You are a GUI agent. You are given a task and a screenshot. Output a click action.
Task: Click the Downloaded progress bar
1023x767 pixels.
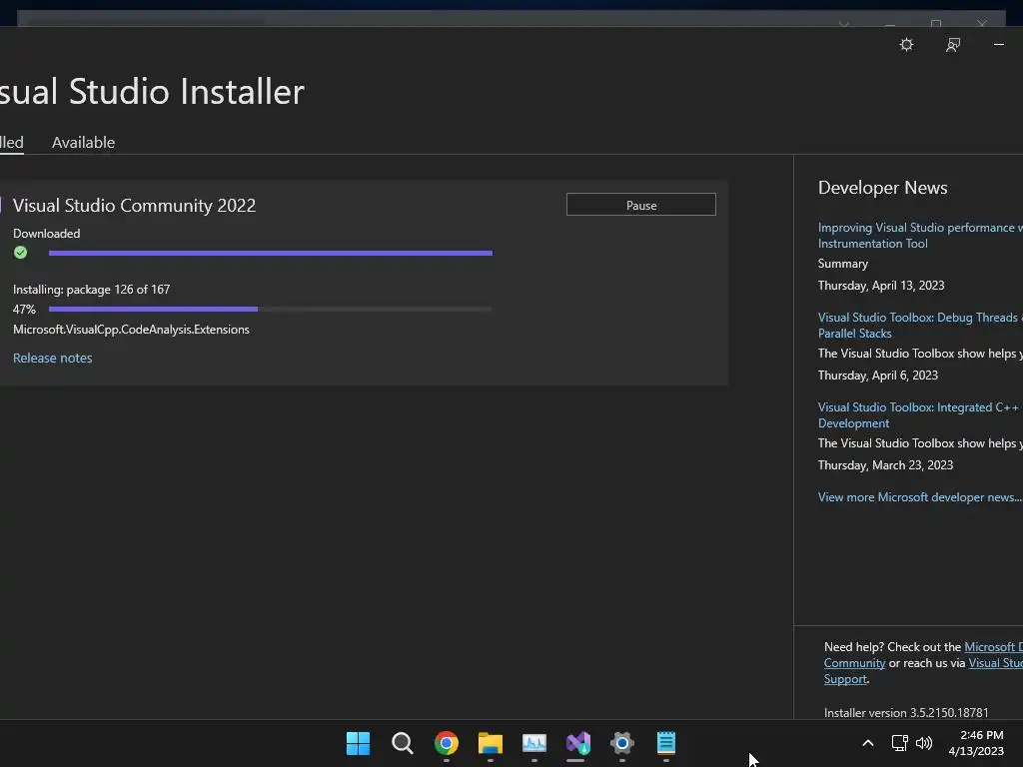[270, 253]
